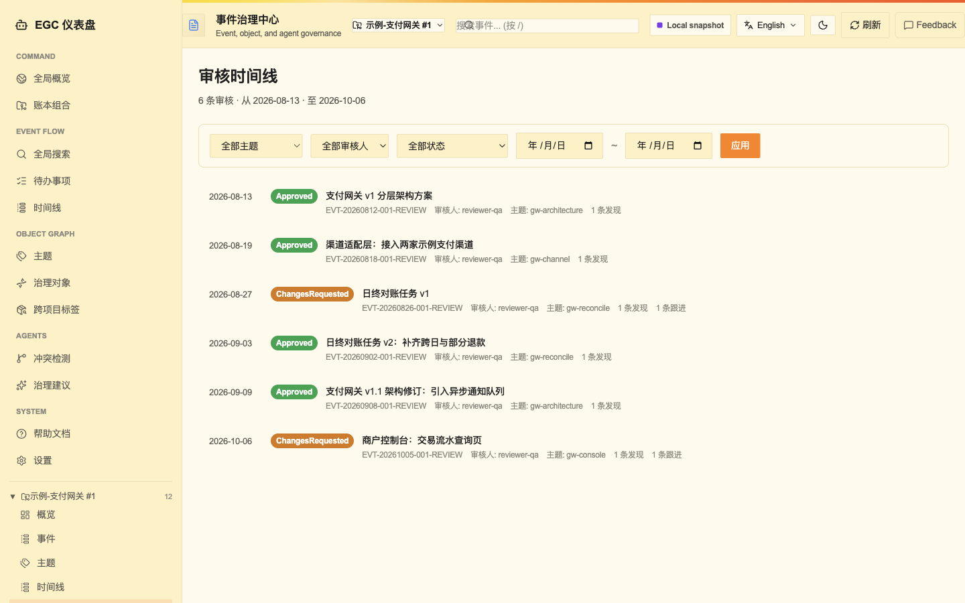Click the ChangesRequested badge dated 2026-08-27
Image resolution: width=965 pixels, height=603 pixels.
312,294
